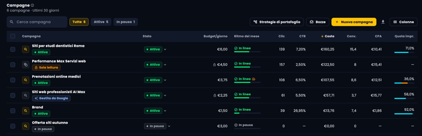Select checkbox for Performance Max Servizi web
This screenshot has width=422, height=136.
click(x=13, y=65)
